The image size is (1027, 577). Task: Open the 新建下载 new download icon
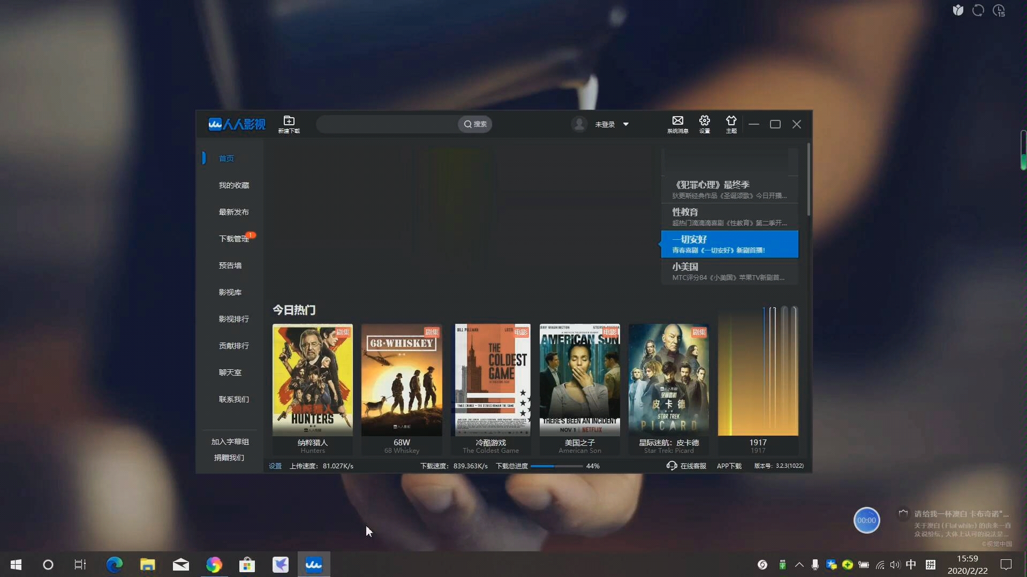click(x=289, y=124)
